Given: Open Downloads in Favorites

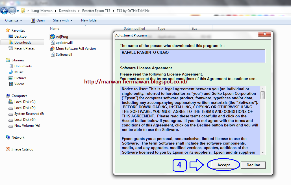Looking at the screenshot, I should pyautogui.click(x=23, y=42).
